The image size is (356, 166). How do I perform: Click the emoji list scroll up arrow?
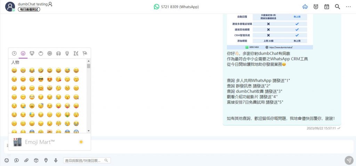click(x=89, y=61)
